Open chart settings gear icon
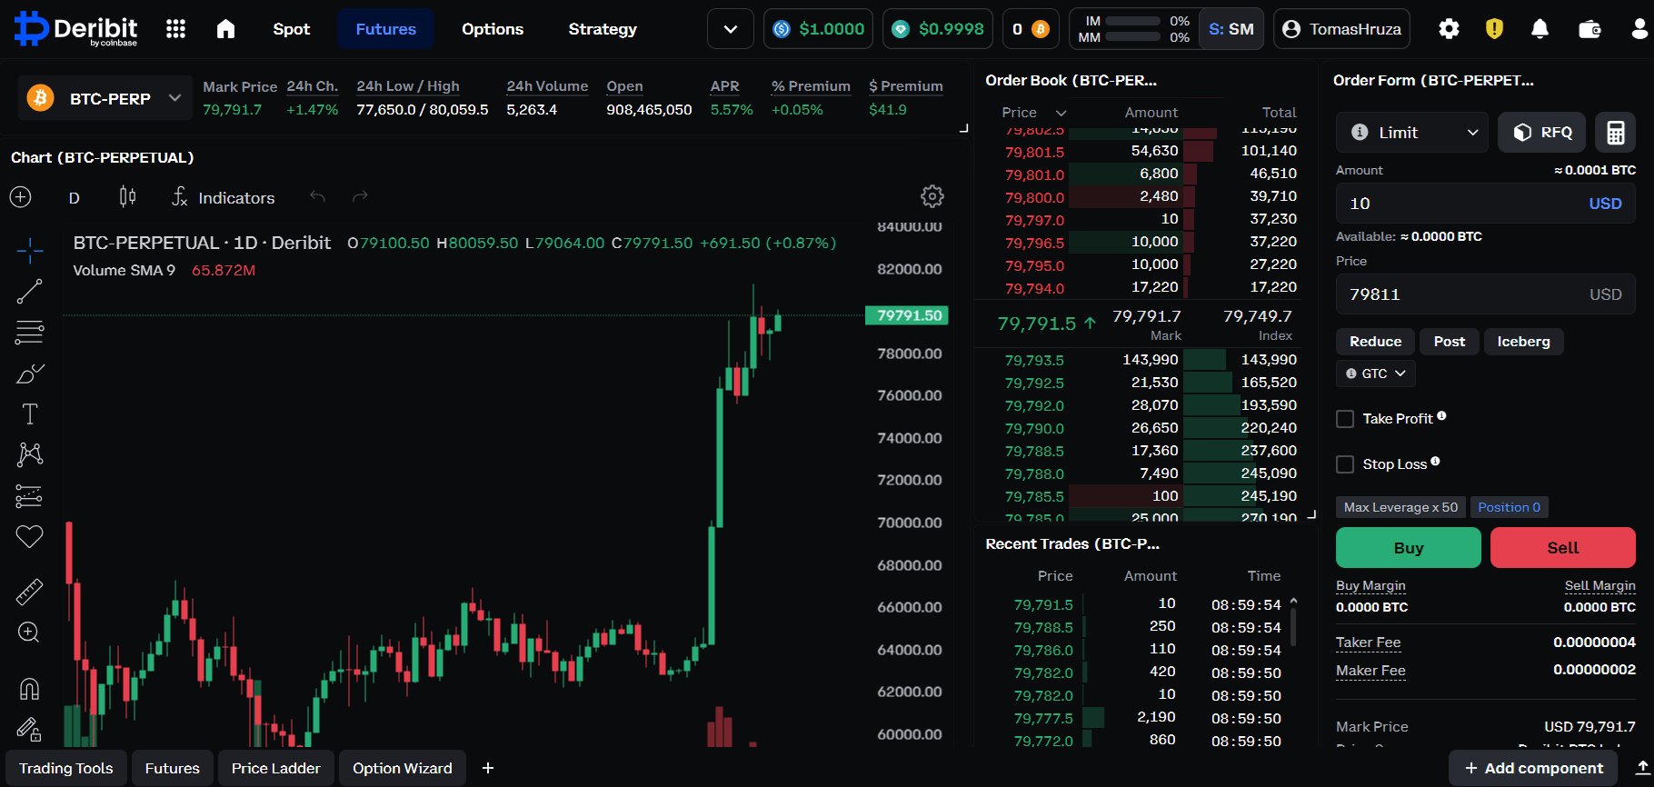This screenshot has height=787, width=1654. coord(932,196)
